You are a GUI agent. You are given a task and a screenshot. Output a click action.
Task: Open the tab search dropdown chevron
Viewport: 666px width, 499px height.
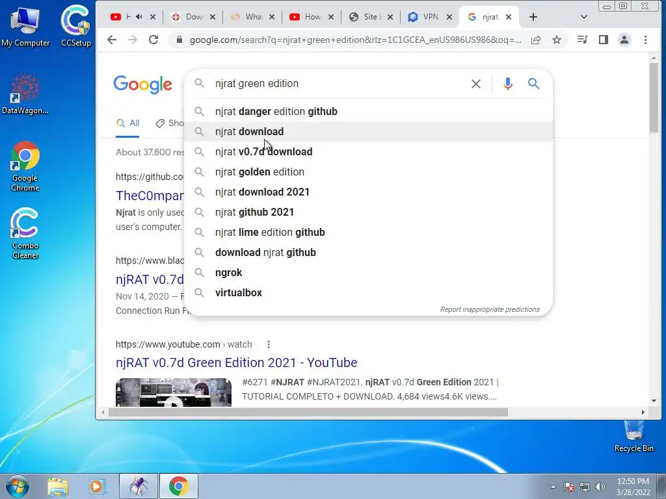(x=583, y=17)
